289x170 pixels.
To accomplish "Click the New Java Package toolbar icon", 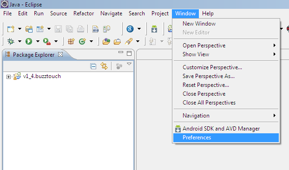I will point(40,29).
